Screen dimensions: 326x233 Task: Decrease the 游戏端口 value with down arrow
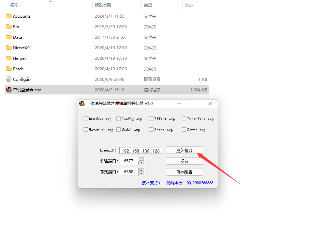point(141,174)
